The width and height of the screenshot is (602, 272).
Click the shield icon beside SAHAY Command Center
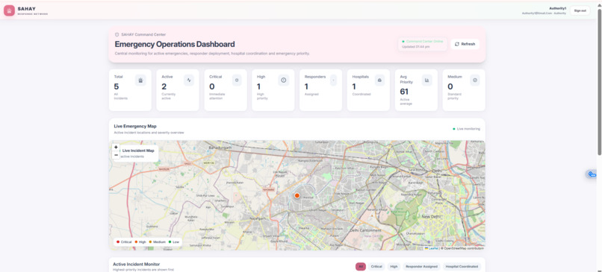click(117, 34)
